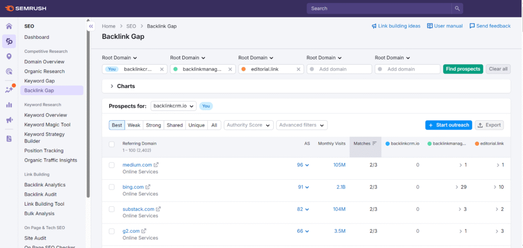Open the location pin Local icon

point(9,57)
